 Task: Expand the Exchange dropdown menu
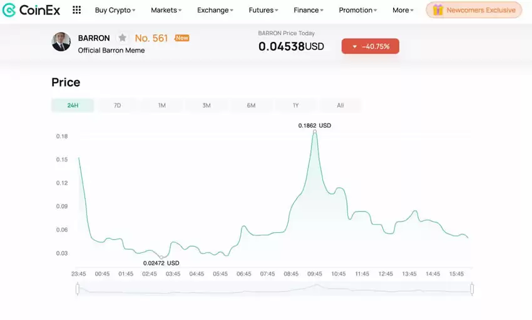tap(215, 10)
